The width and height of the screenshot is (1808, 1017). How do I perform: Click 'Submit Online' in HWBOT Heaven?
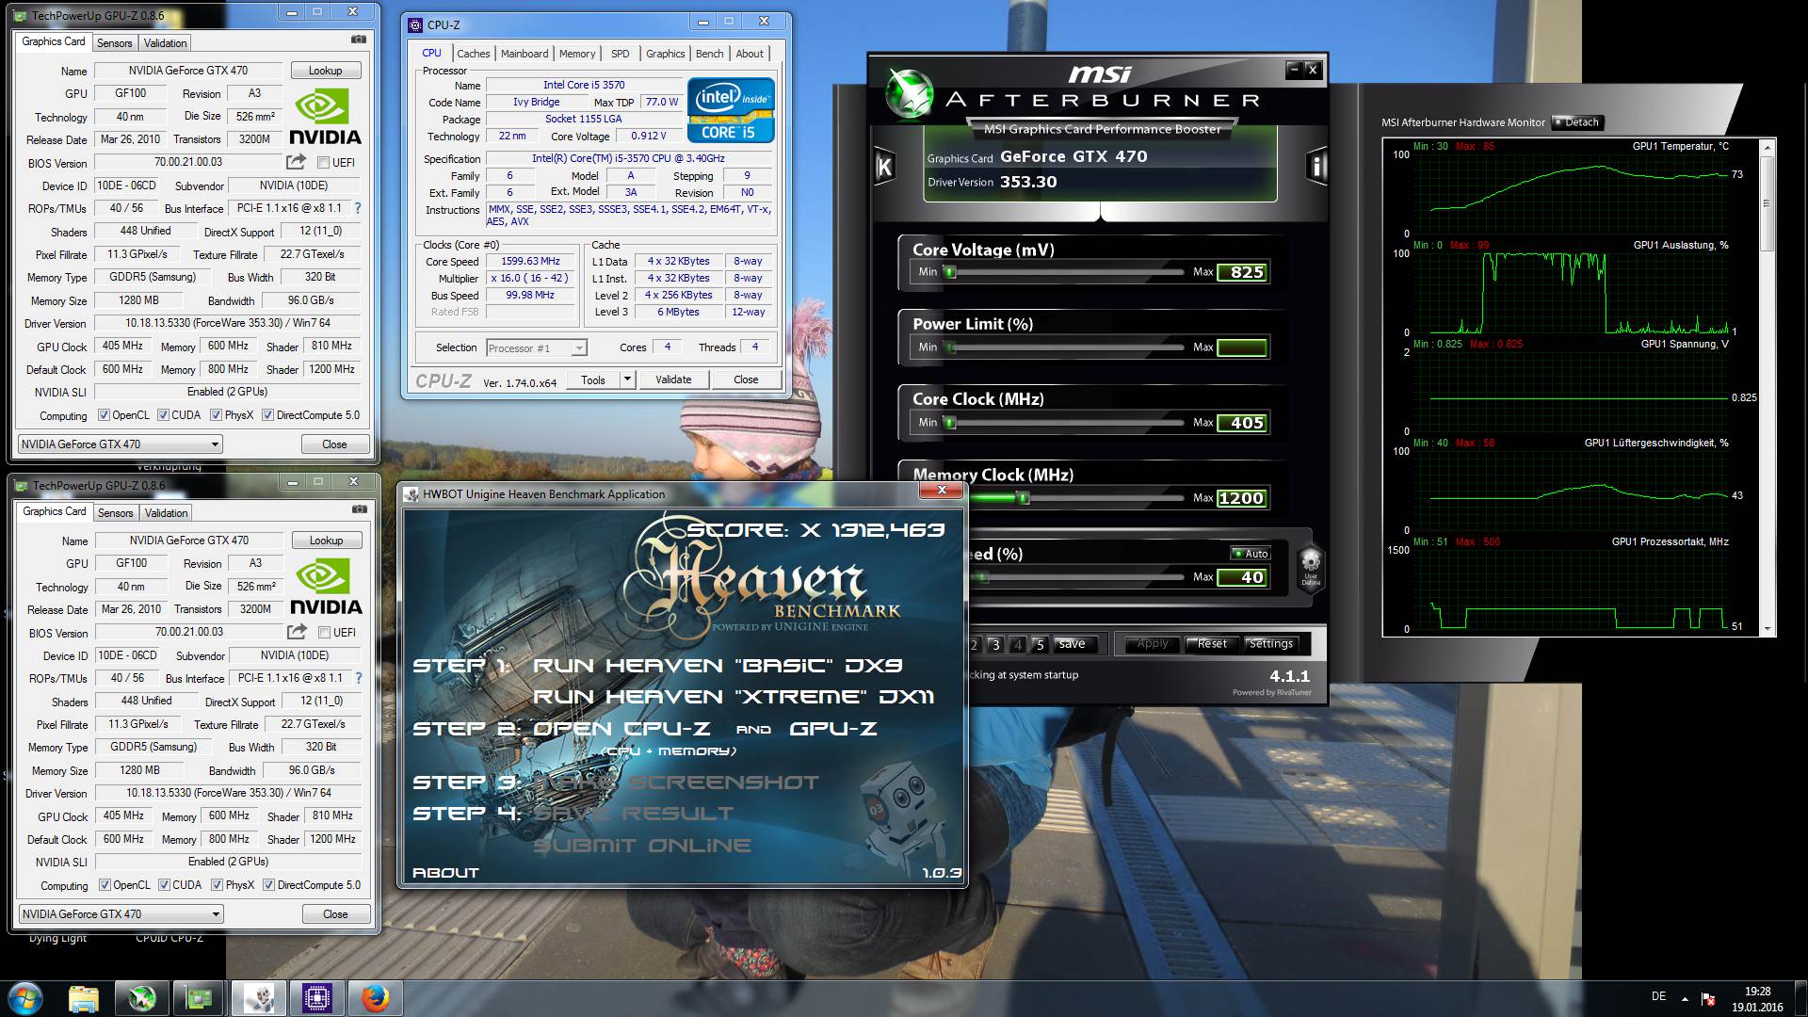[642, 846]
